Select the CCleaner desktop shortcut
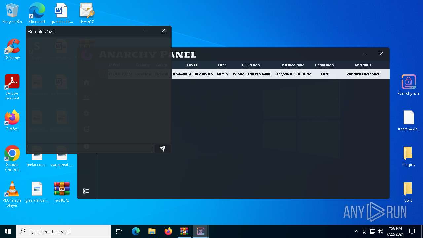 click(12, 49)
